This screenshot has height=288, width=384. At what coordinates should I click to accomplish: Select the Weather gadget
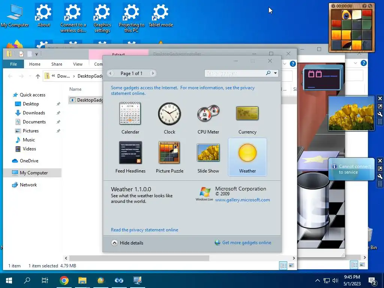247,157
